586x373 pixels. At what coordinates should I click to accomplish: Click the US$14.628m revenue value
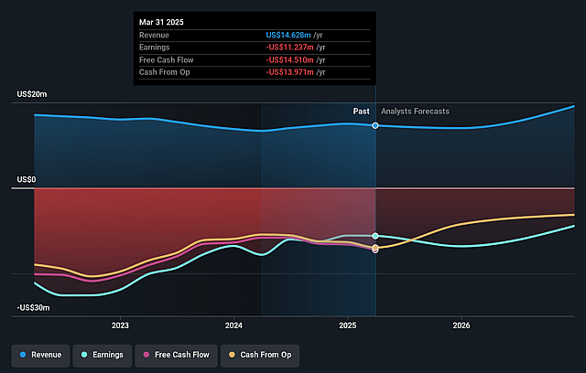[288, 35]
